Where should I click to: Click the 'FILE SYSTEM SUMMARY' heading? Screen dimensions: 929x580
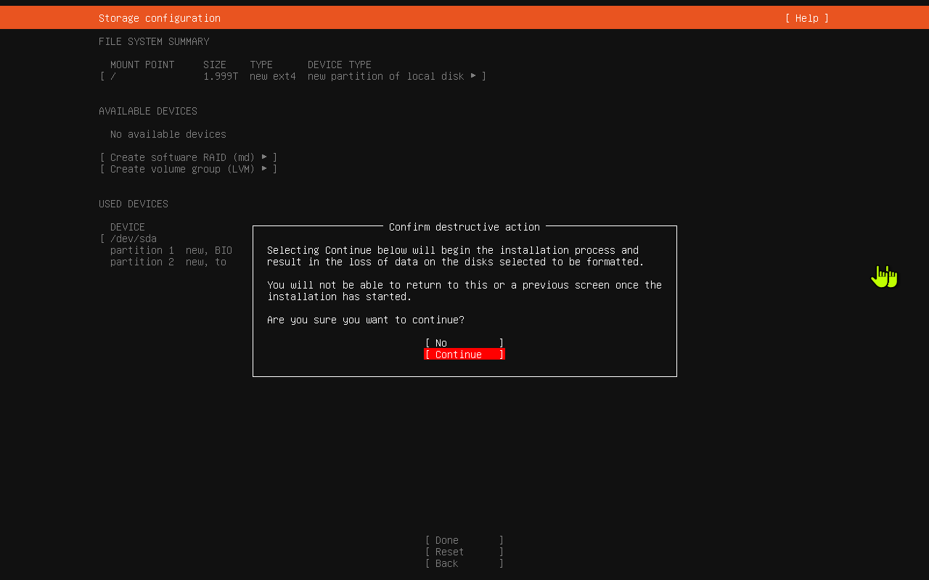tap(154, 41)
